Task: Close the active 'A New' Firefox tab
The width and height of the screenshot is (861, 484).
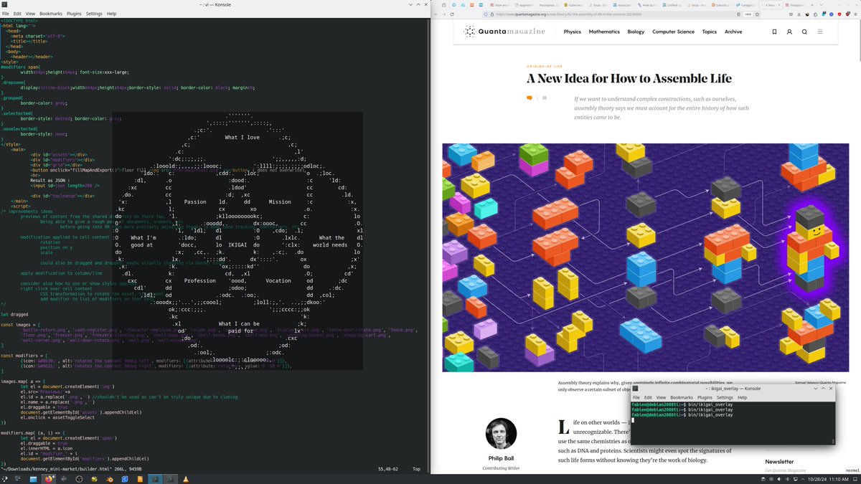Action: 779,5
